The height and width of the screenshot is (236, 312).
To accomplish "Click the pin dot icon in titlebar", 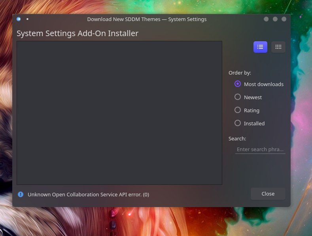I will (27, 19).
